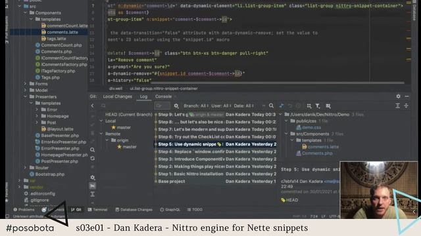Open the Terminal tool window
This screenshot has width=421, height=236.
tap(97, 210)
